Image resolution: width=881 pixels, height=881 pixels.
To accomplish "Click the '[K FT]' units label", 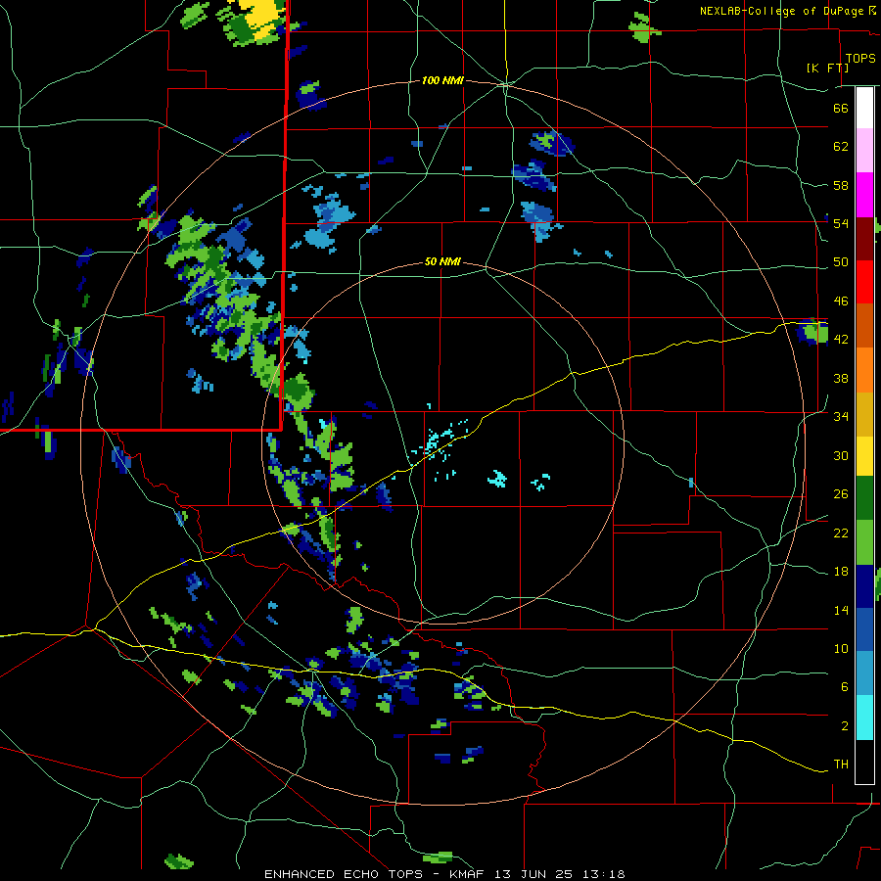I will tap(827, 68).
